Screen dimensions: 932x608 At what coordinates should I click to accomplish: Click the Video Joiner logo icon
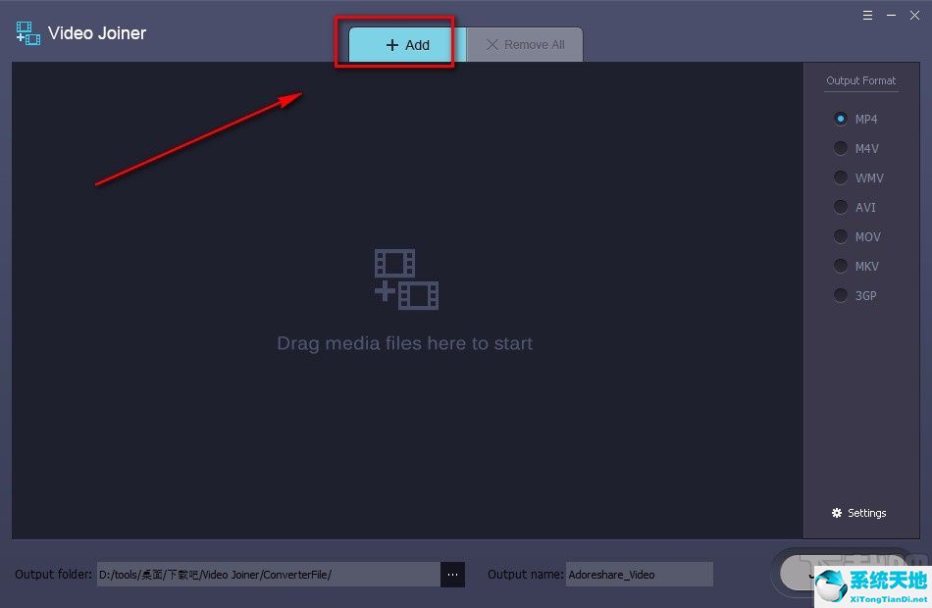click(28, 33)
